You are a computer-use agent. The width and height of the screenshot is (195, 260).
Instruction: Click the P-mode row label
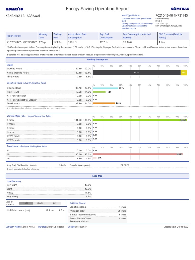coord(11,124)
